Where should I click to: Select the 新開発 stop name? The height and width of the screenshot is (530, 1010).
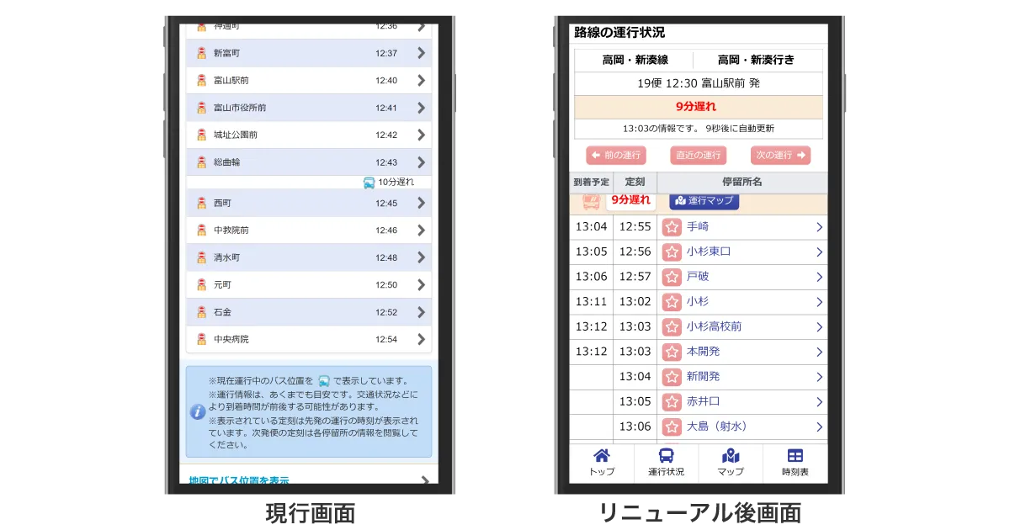coord(704,376)
